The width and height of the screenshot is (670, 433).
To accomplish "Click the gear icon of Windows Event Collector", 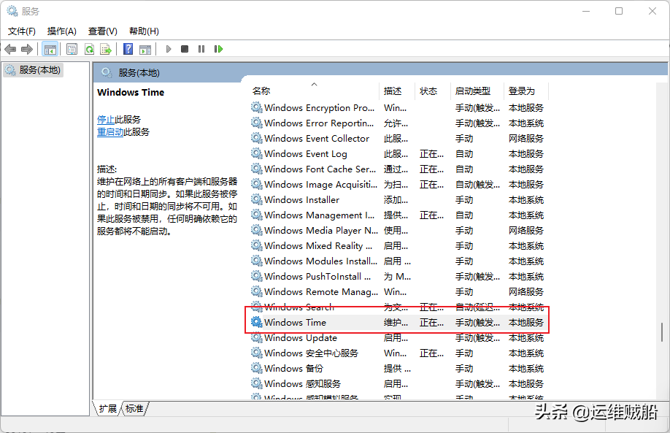I will [256, 138].
